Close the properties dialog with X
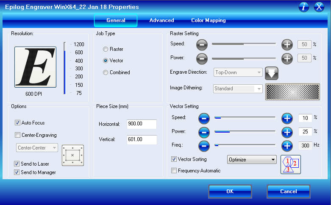The image size is (331, 205). click(x=319, y=7)
